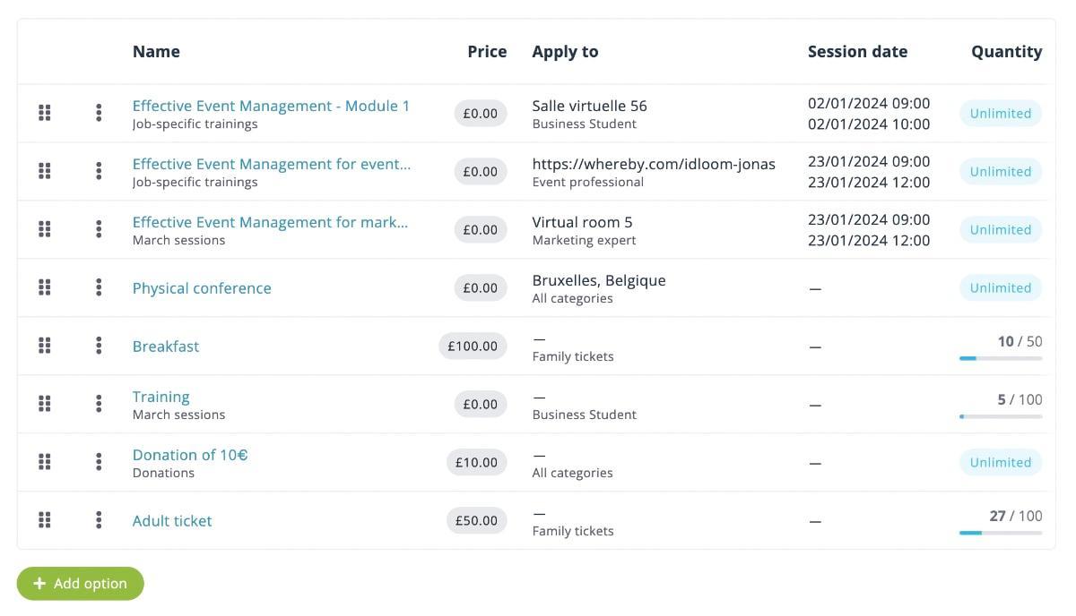
Task: Click the drag handle beside Training
Action: [x=45, y=404]
